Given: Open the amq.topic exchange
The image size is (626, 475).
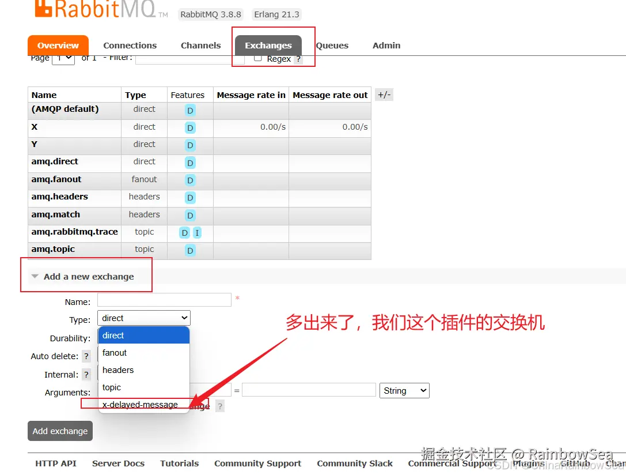Looking at the screenshot, I should tap(53, 249).
